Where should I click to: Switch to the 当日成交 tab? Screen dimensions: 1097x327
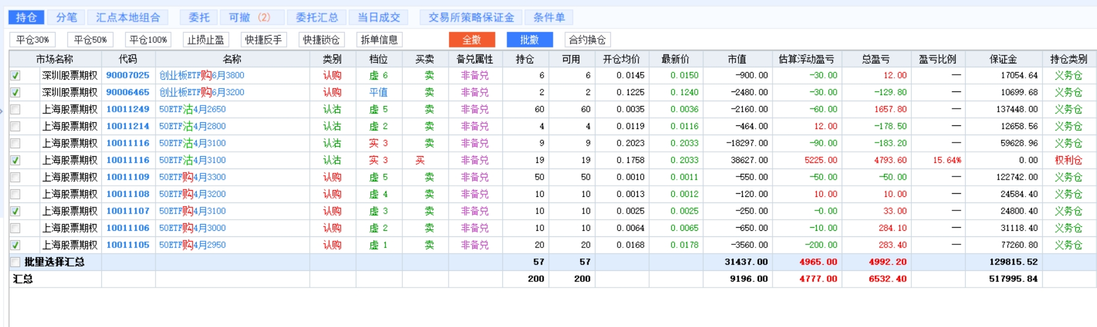click(x=379, y=17)
